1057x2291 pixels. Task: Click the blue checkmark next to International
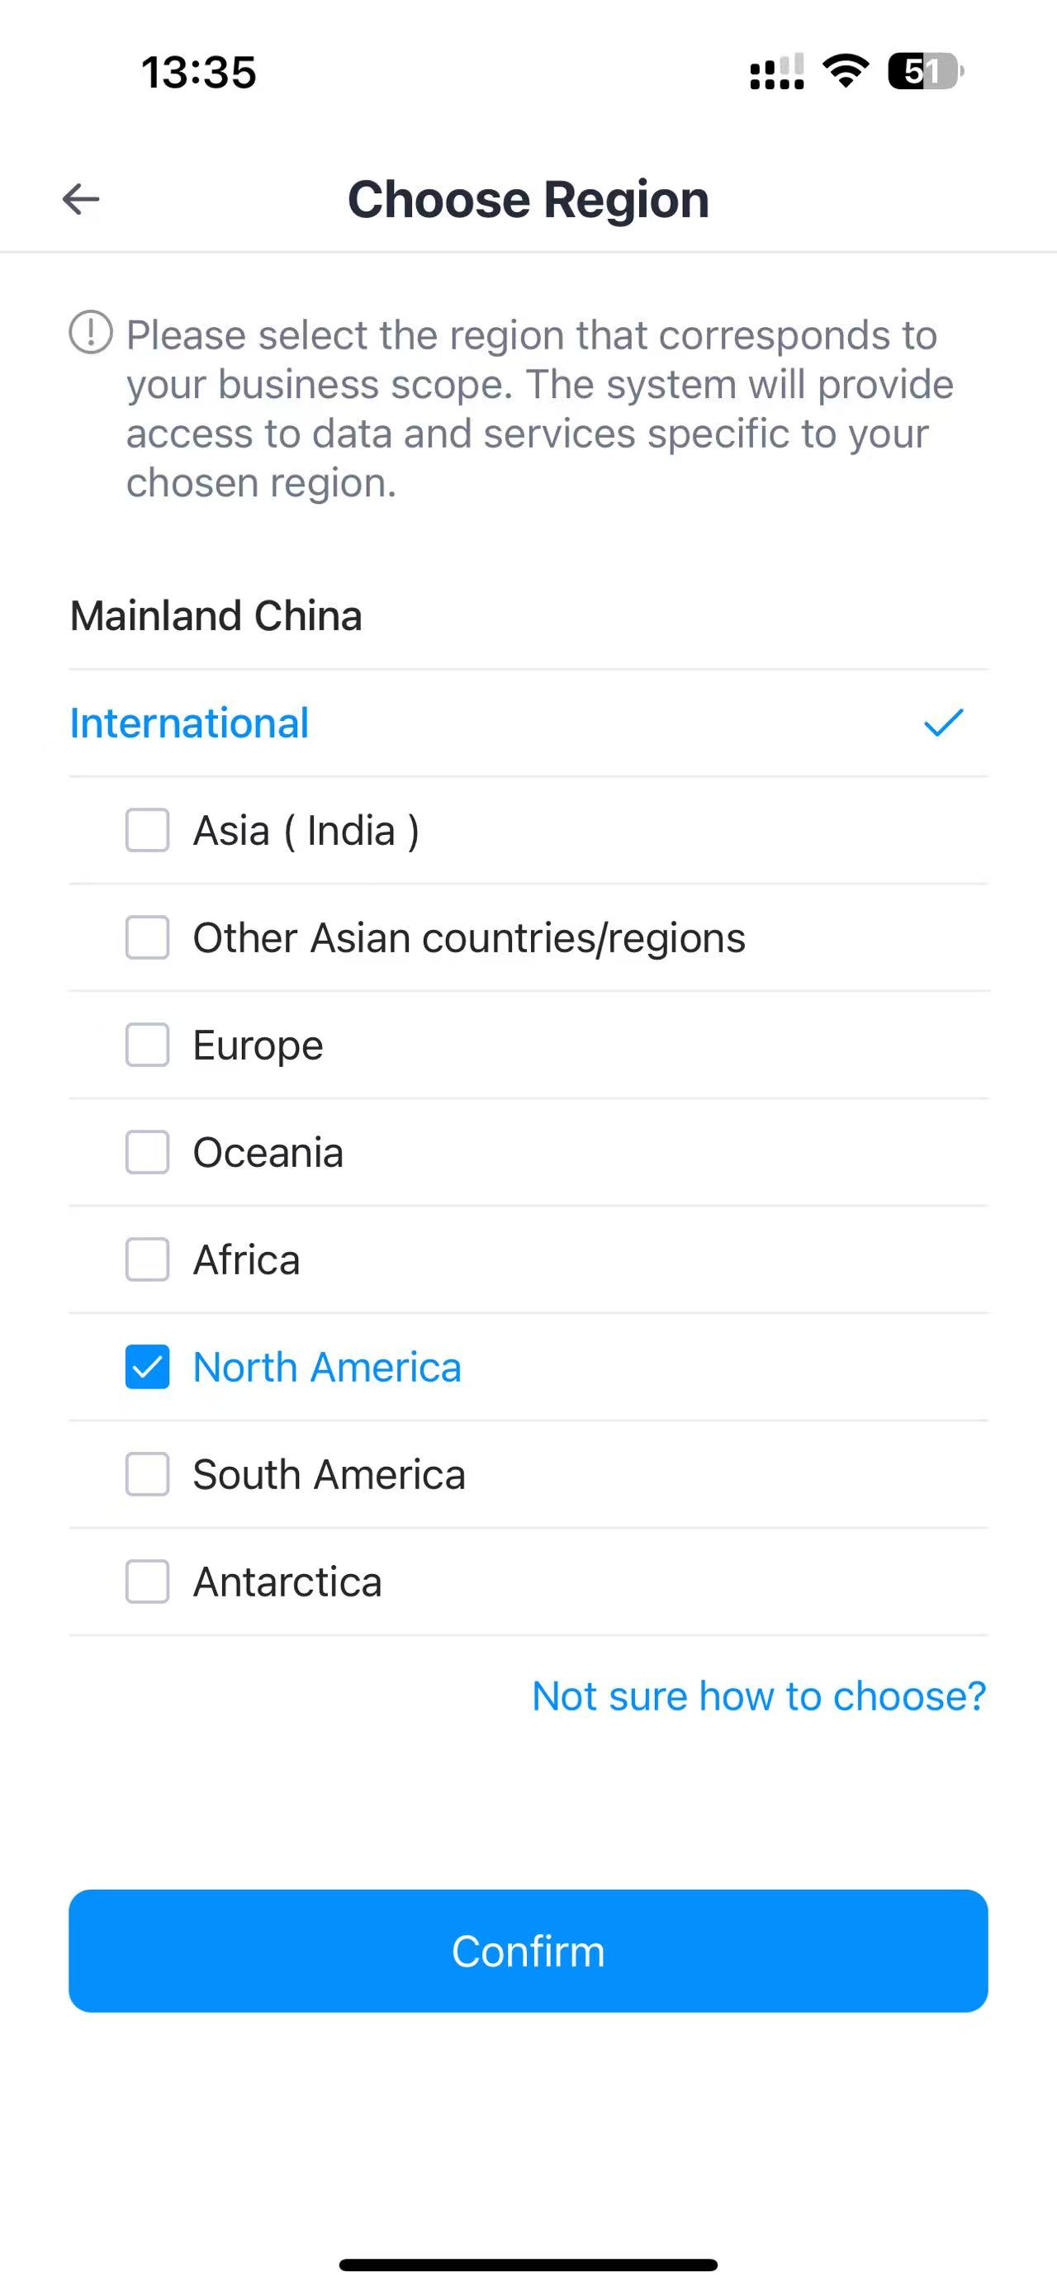[x=943, y=722]
